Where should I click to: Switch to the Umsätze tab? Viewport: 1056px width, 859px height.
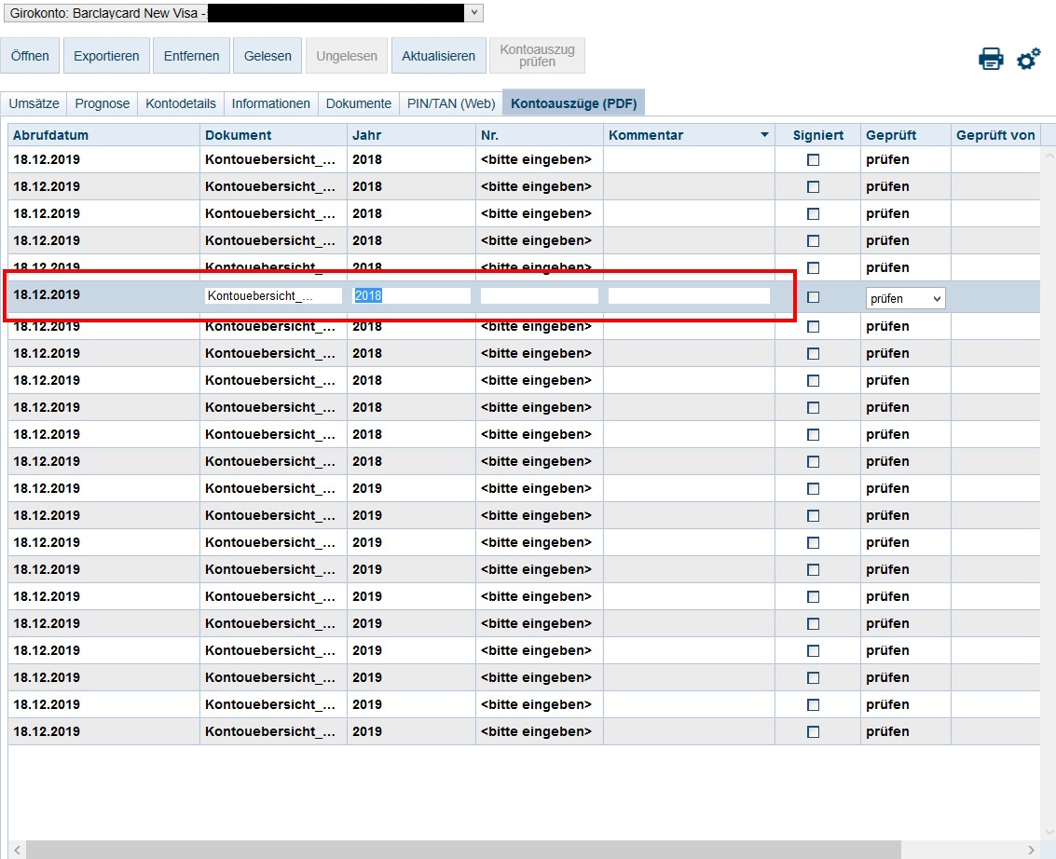[34, 103]
